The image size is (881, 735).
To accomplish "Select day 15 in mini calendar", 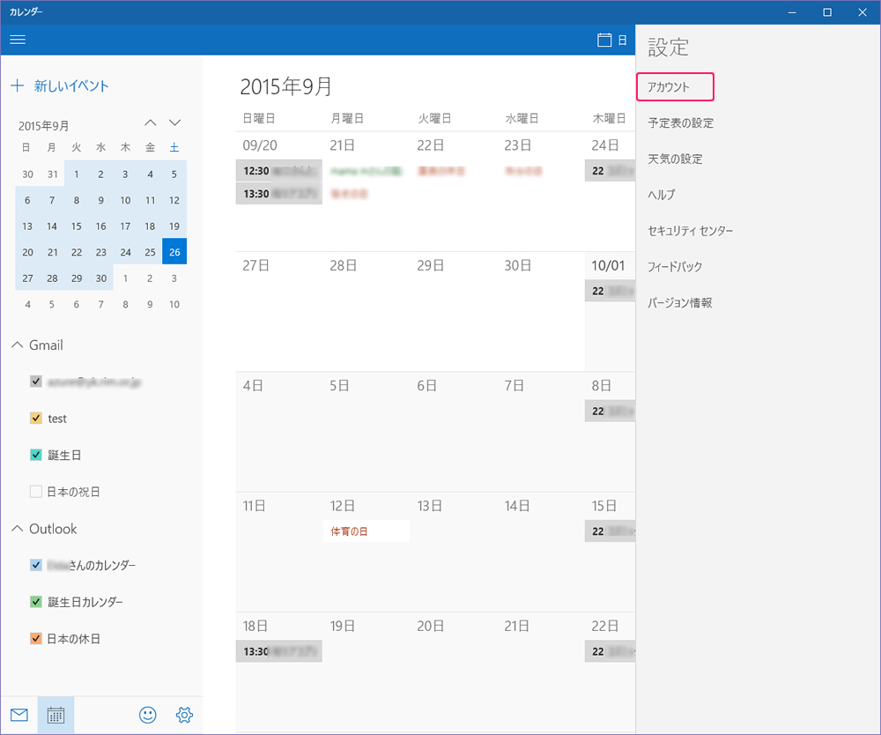I will coord(77,226).
